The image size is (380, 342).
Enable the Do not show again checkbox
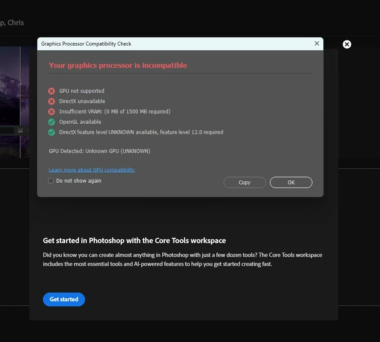coord(51,181)
